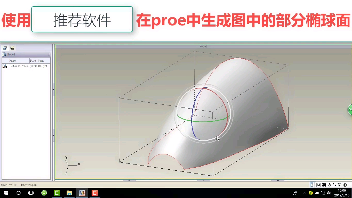Open Task View on the taskbar
The height and width of the screenshot is (198, 352).
31,193
